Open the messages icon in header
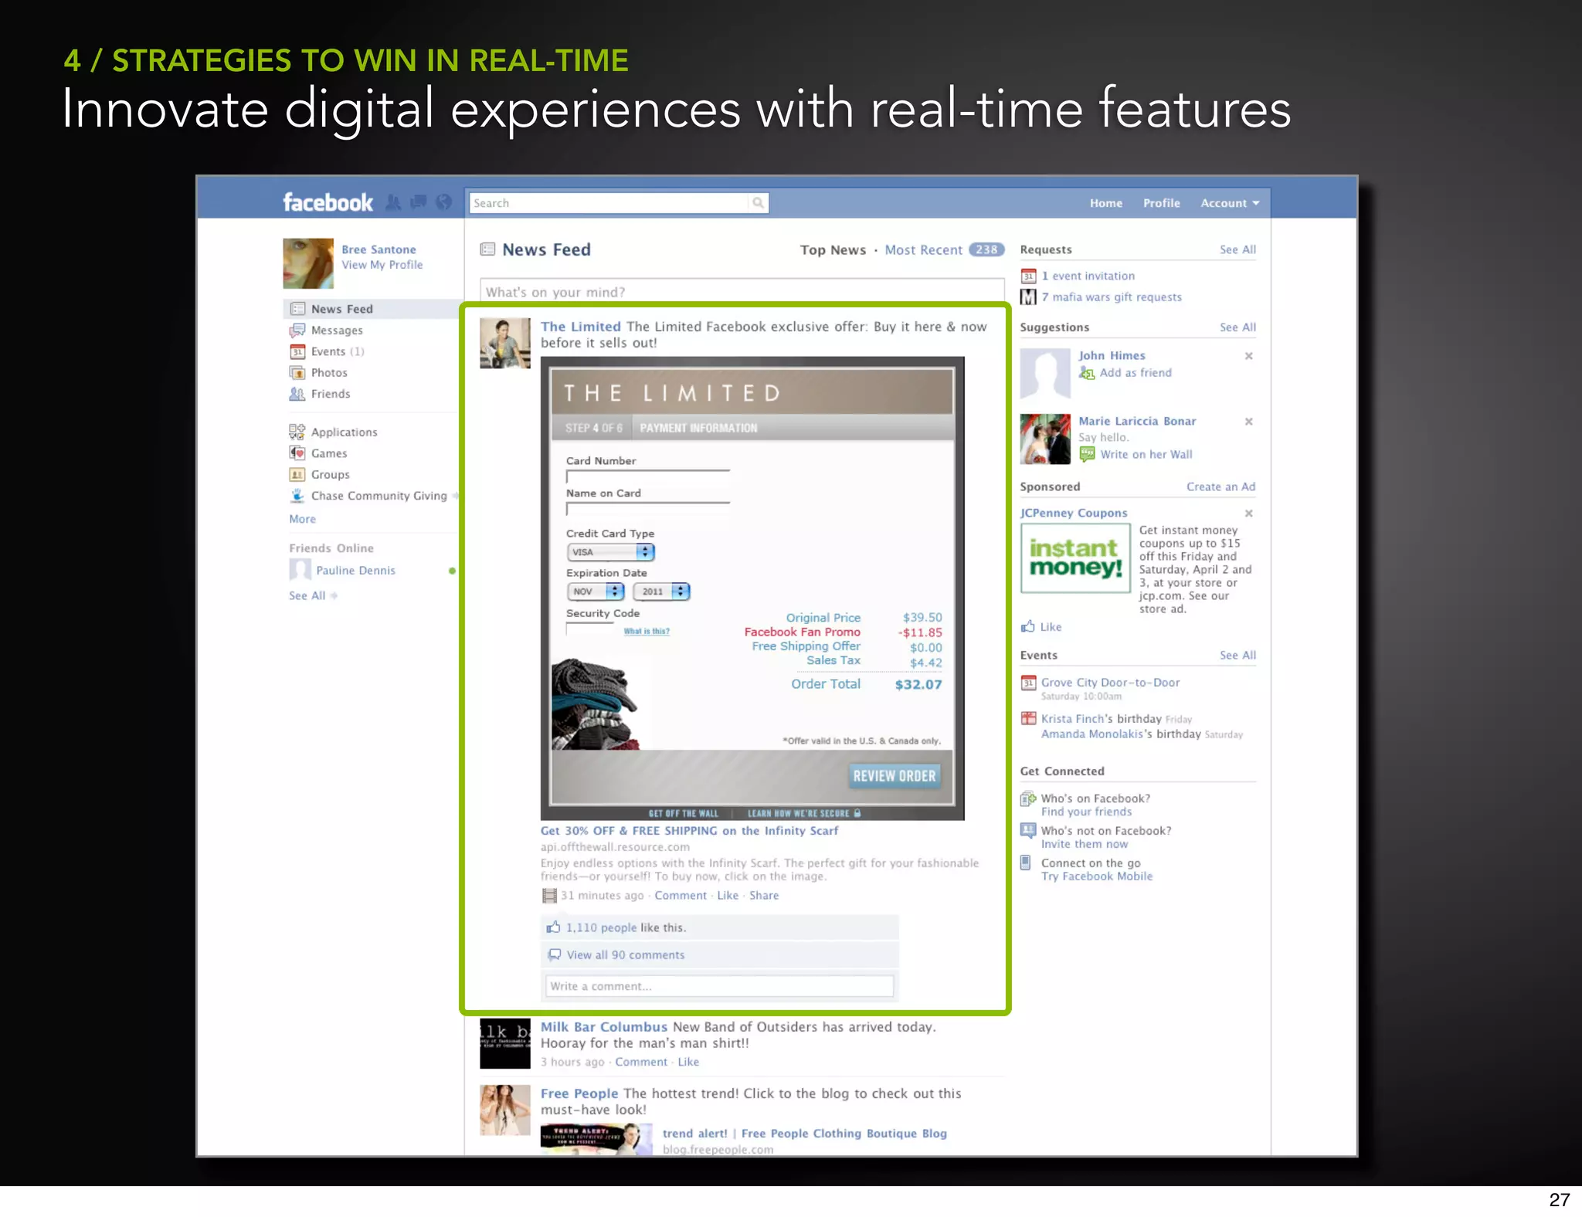 419,202
